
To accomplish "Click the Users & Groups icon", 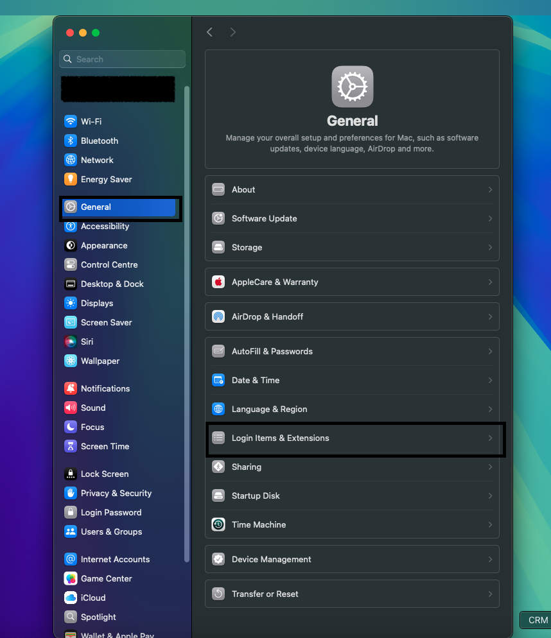I will pos(71,532).
